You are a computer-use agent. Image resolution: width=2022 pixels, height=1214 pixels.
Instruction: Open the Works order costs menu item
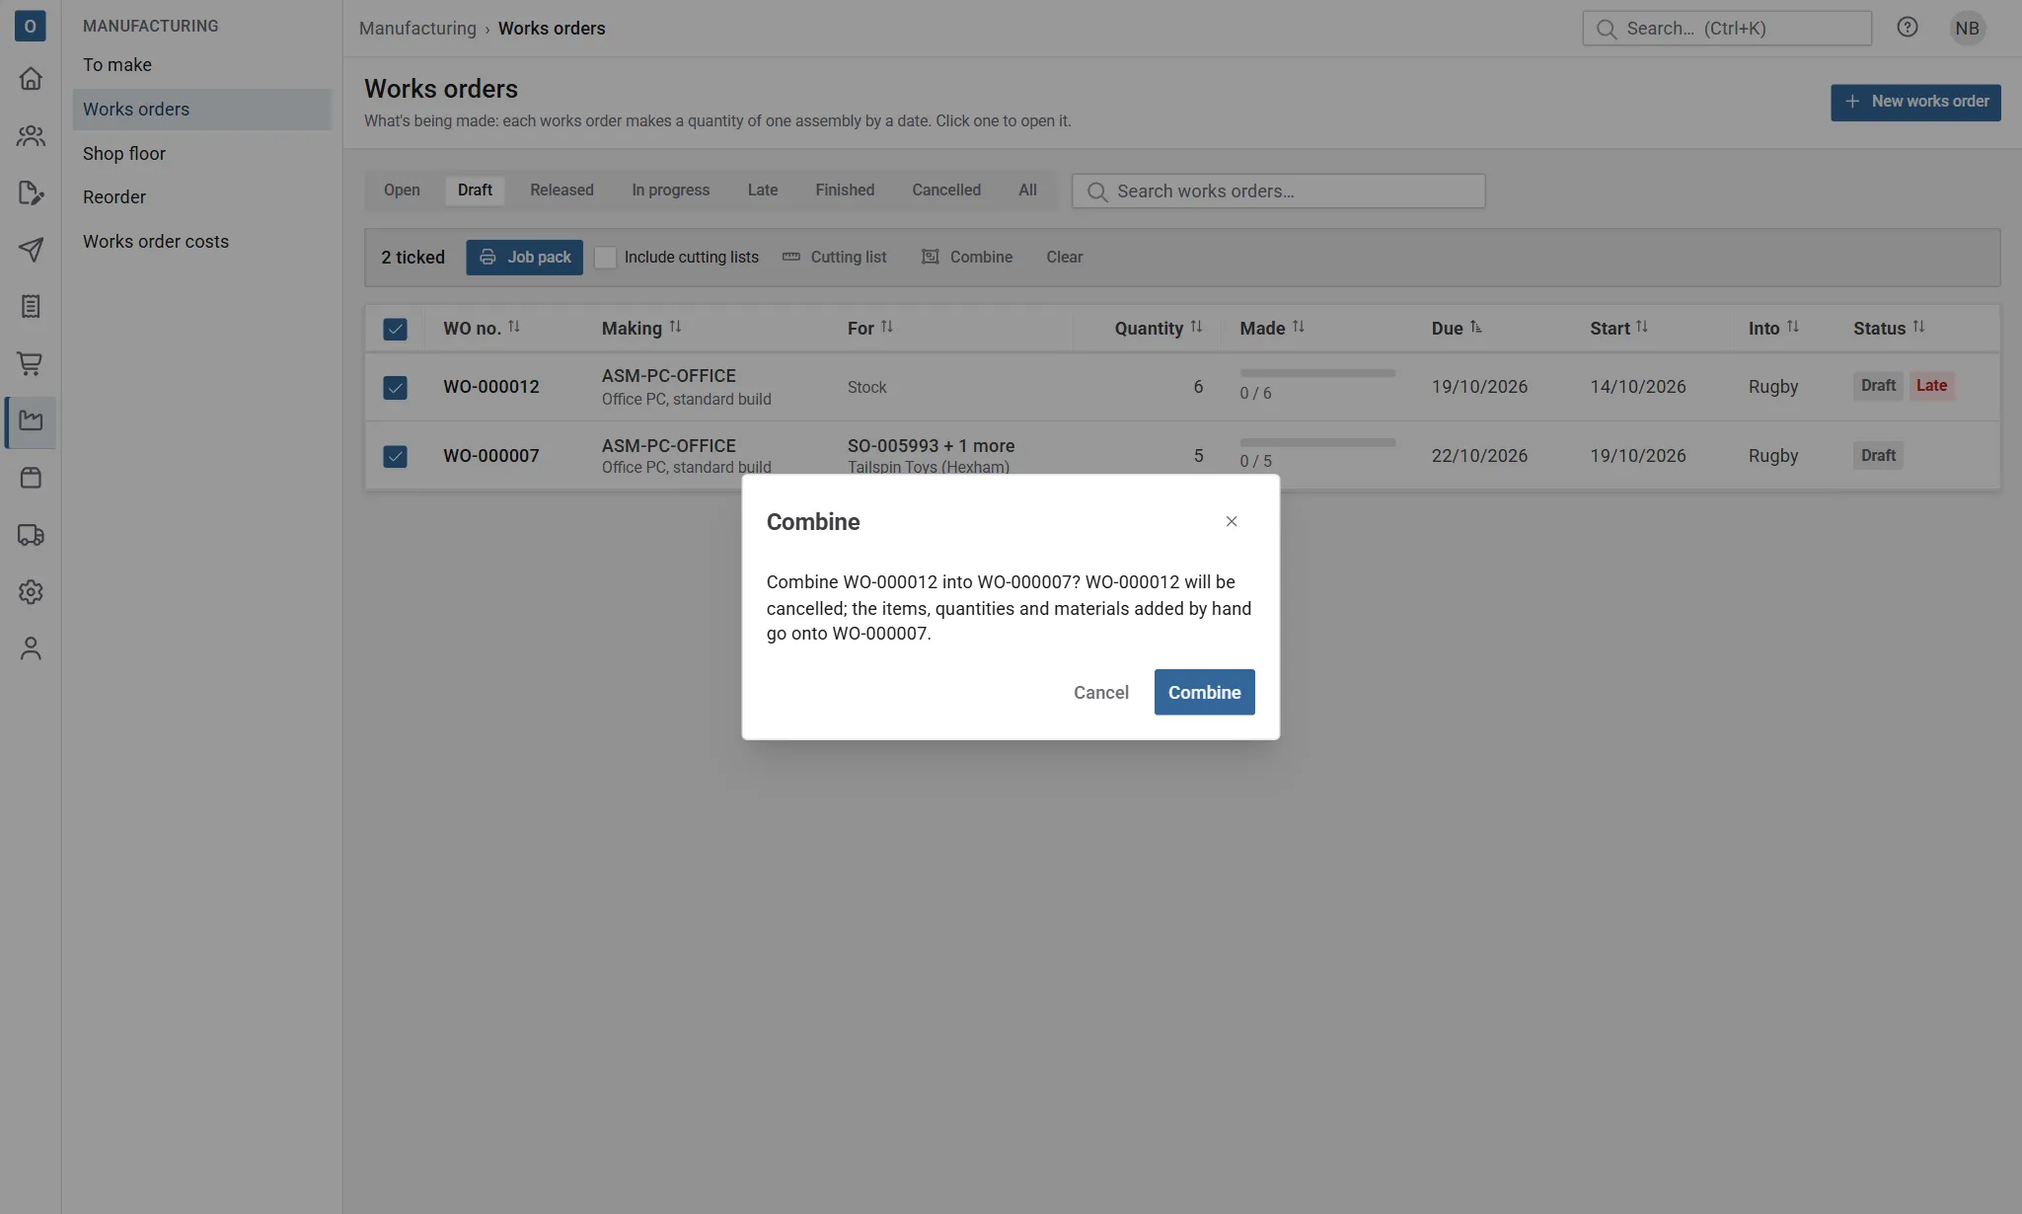pyautogui.click(x=201, y=241)
